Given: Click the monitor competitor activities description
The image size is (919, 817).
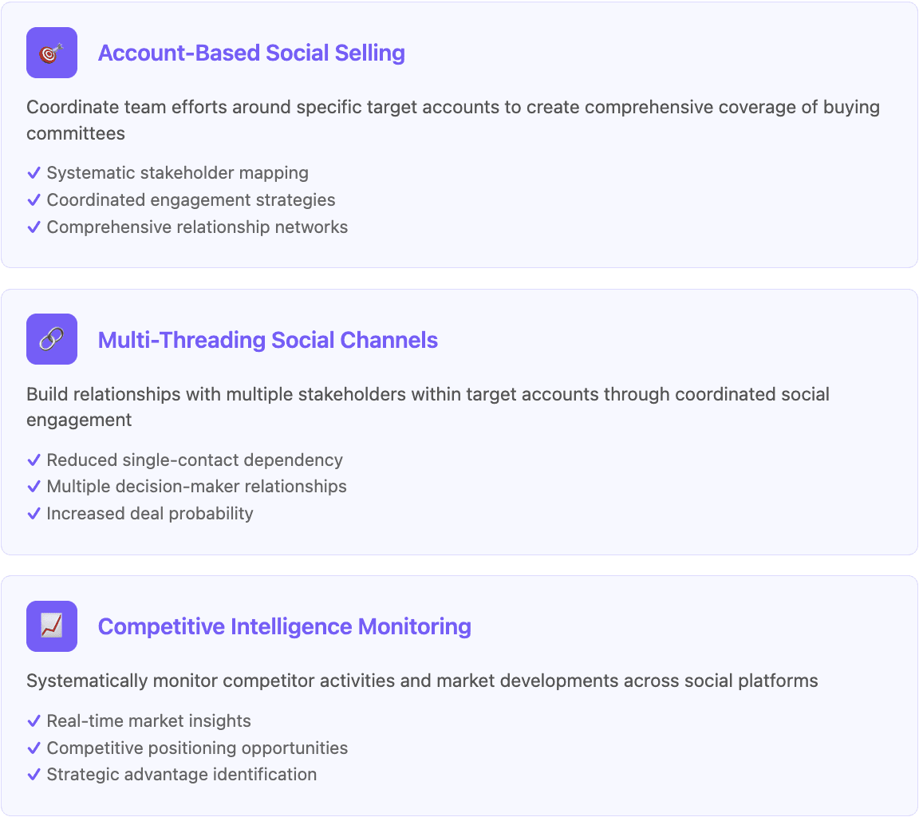Looking at the screenshot, I should pos(422,681).
